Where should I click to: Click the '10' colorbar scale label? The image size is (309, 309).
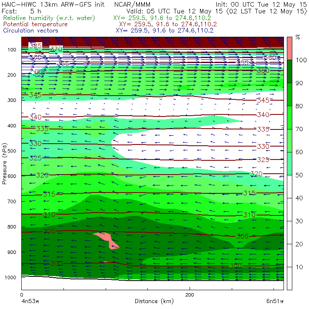[x=299, y=267]
